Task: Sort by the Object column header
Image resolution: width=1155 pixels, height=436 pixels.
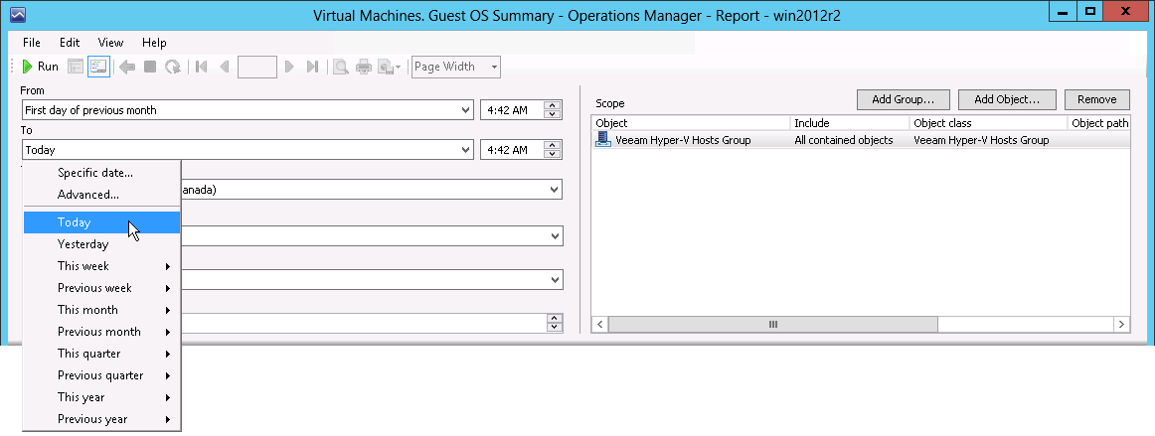Action: [690, 123]
